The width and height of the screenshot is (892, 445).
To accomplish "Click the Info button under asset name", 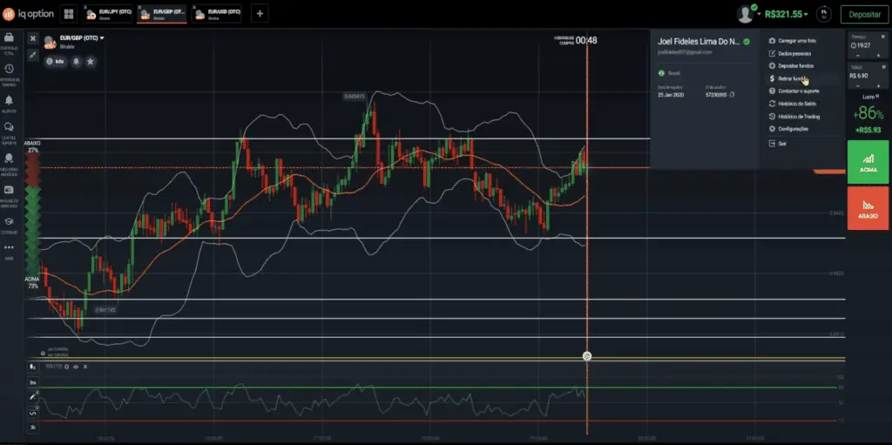I will coord(56,61).
